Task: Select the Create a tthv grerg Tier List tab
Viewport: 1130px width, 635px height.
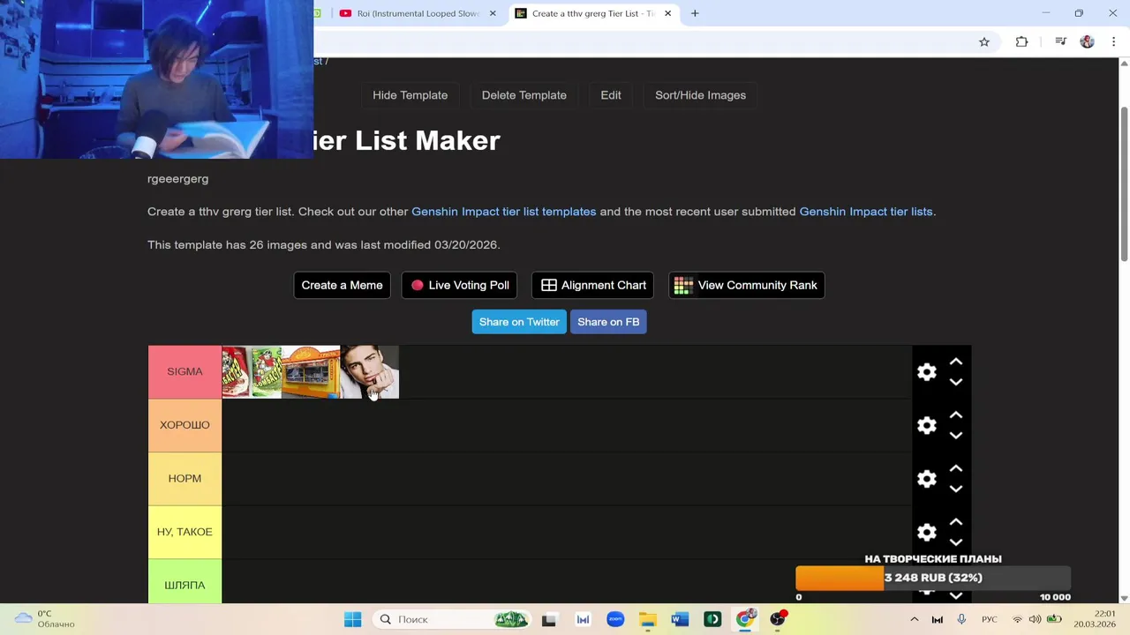Action: 593,13
